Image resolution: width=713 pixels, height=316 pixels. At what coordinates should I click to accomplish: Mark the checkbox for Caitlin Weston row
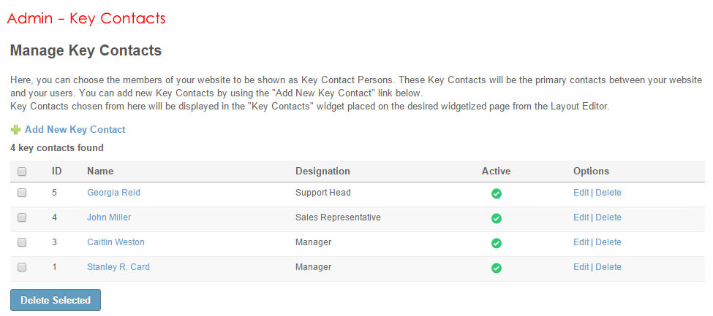[x=22, y=242]
